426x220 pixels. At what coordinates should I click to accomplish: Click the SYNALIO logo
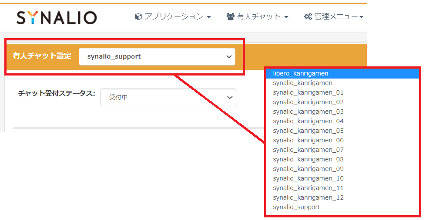57,18
